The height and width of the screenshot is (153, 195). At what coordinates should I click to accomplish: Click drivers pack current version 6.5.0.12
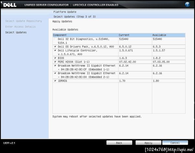click(125, 47)
